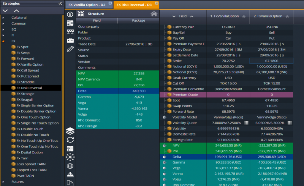This screenshot has height=186, width=304.
Task: Click the home icon in Structure header
Action: pos(153,14)
